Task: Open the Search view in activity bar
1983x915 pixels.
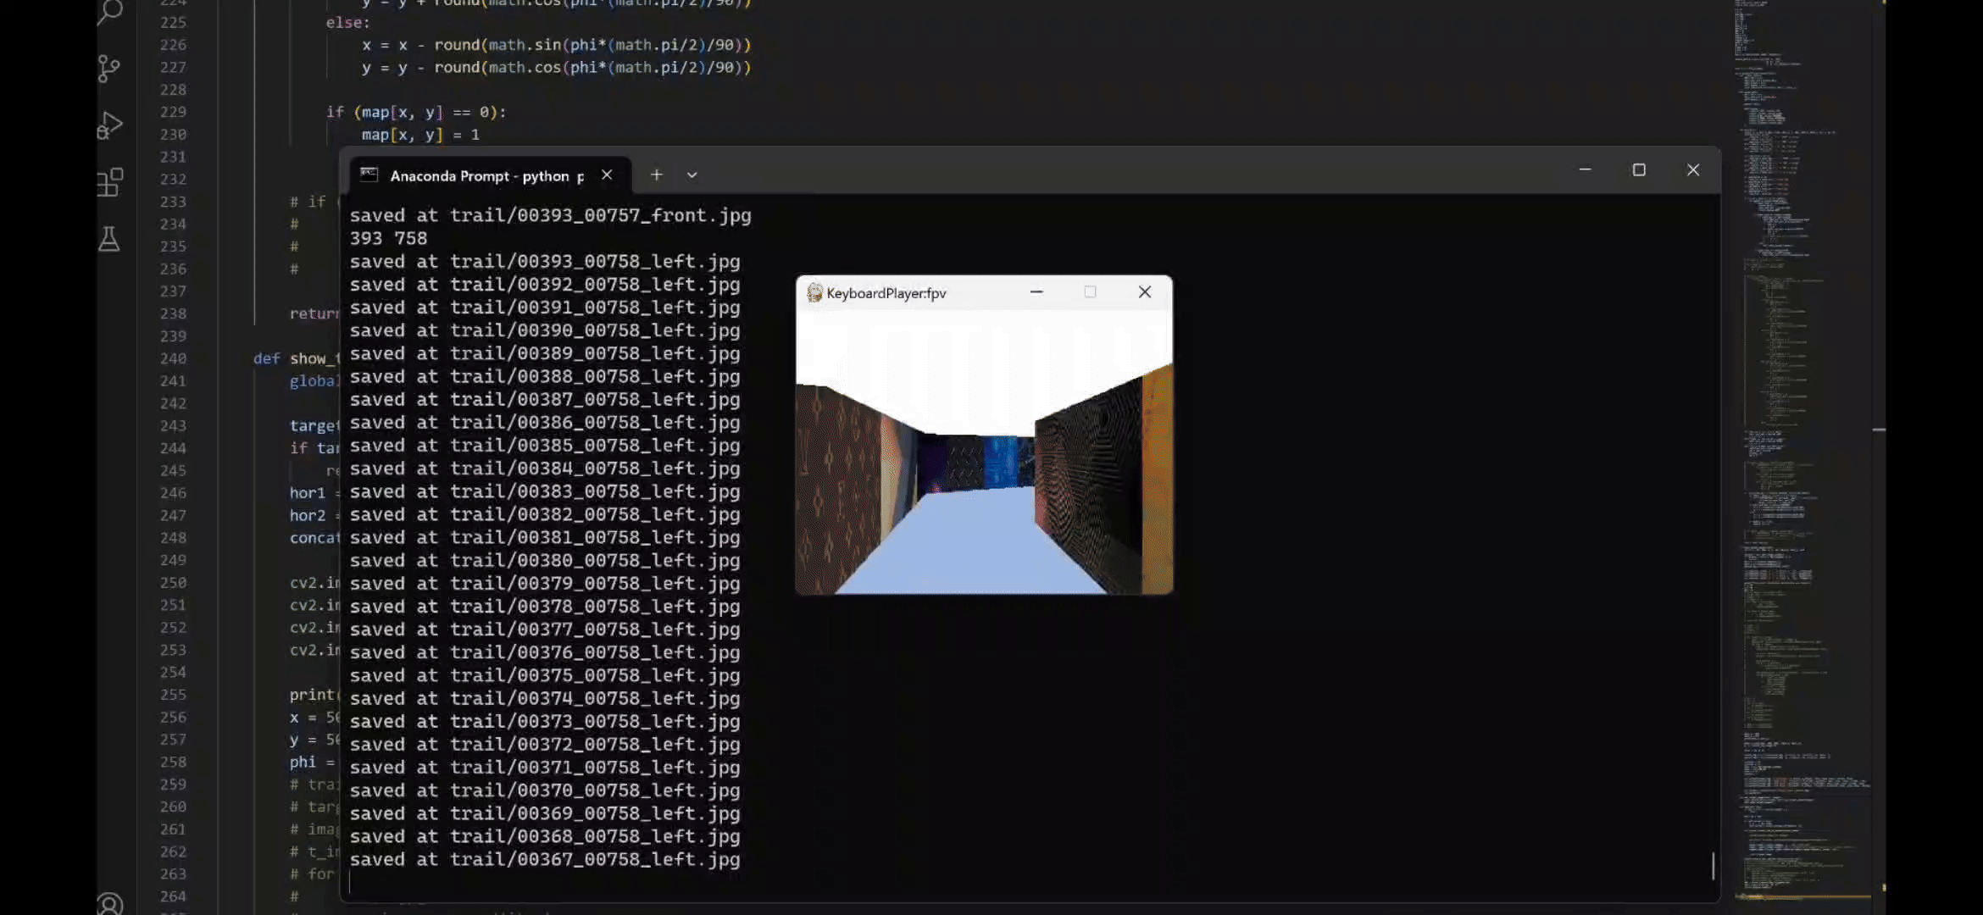Action: click(x=110, y=12)
